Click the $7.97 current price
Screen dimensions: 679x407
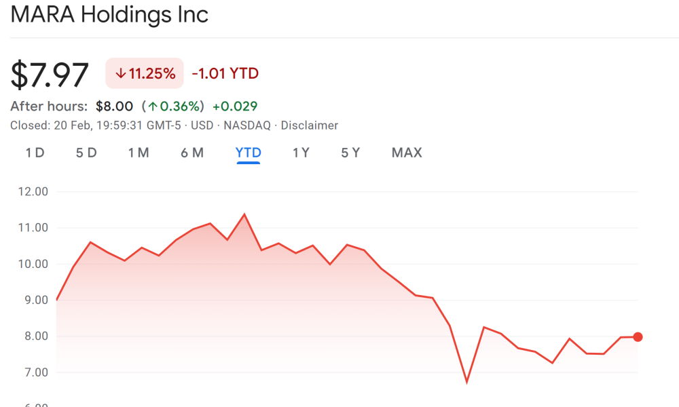point(50,75)
